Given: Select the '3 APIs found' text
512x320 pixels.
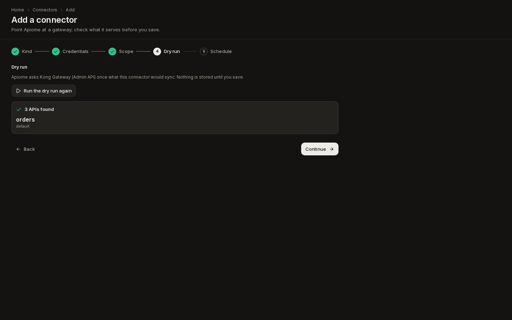Looking at the screenshot, I should (39, 110).
